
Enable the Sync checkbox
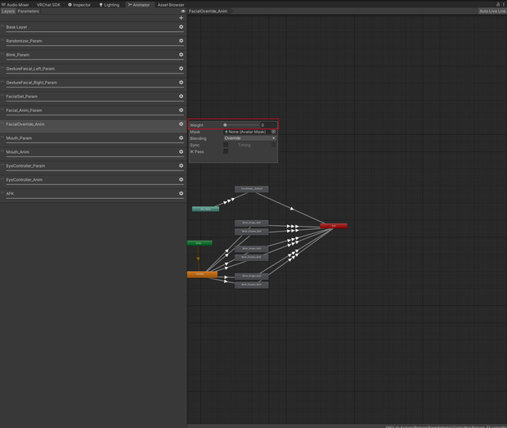226,145
